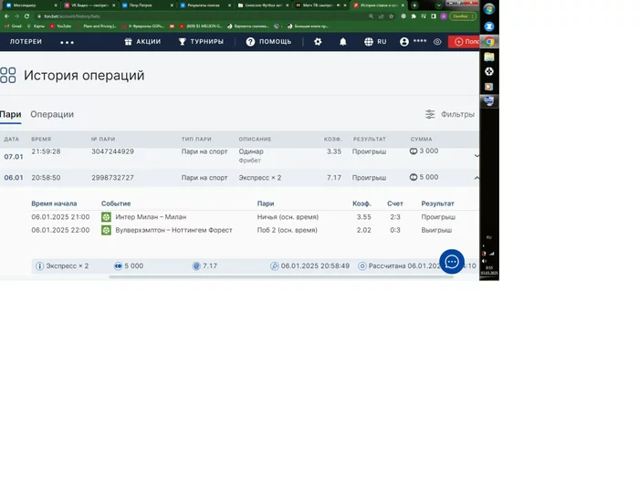Viewport: 639px width, 479px height.
Task: Switch to the Операции tab
Action: (x=52, y=114)
